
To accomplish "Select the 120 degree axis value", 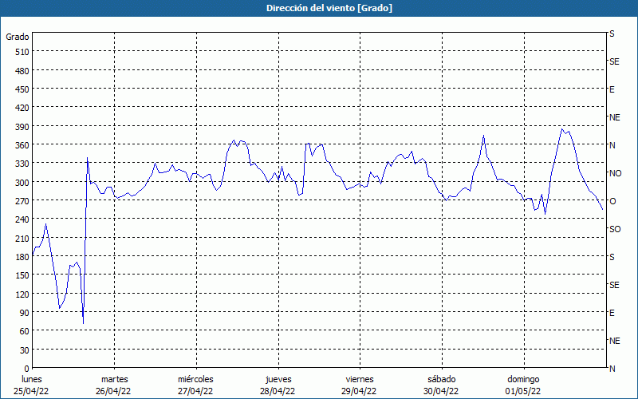I will tap(22, 294).
